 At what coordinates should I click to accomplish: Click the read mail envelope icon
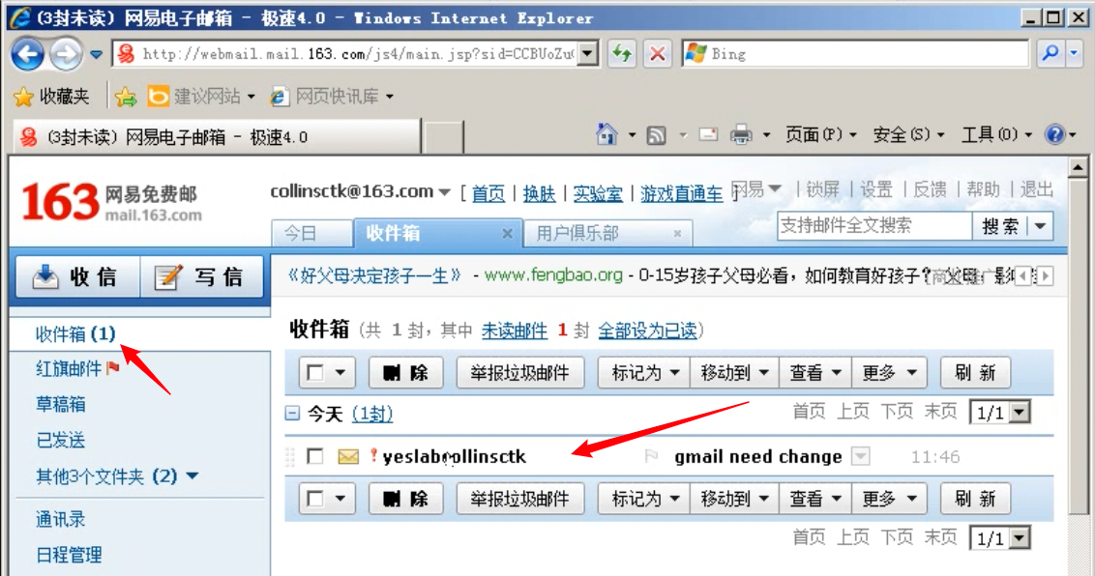coord(708,134)
